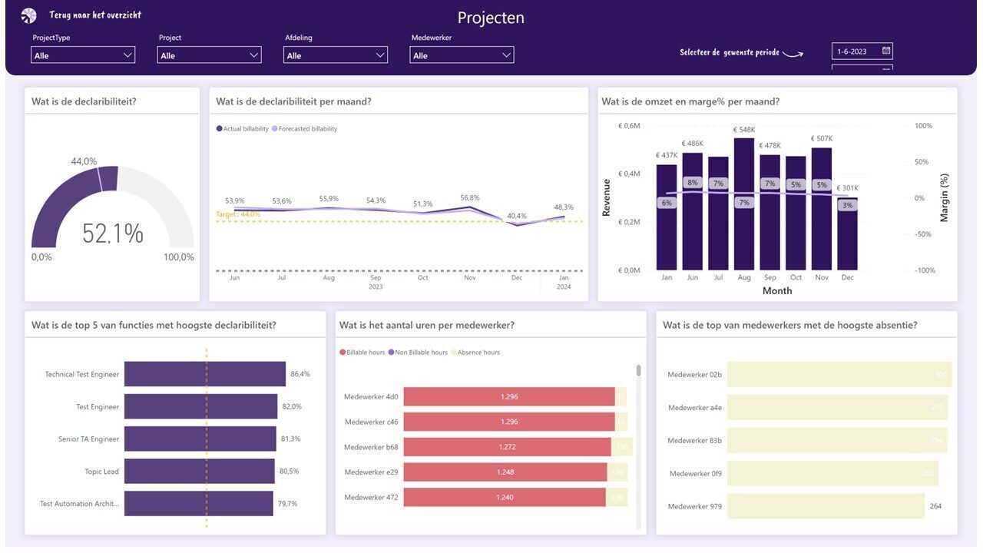
Task: Open the ProjectType dropdown
Action: click(83, 55)
